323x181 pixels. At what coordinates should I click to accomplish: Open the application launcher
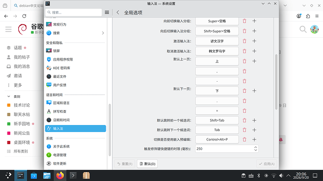[x=8, y=175]
